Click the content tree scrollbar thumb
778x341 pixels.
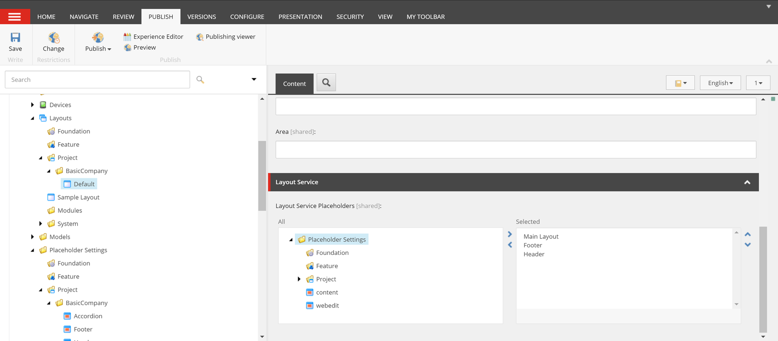(x=262, y=176)
